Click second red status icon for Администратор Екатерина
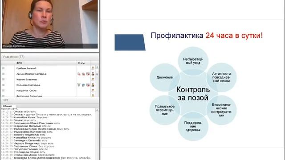The image size is (285, 160). (83, 74)
